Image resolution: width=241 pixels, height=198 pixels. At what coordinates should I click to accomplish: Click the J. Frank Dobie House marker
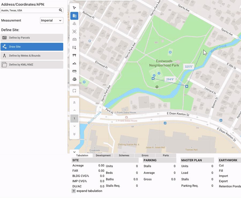(126, 117)
